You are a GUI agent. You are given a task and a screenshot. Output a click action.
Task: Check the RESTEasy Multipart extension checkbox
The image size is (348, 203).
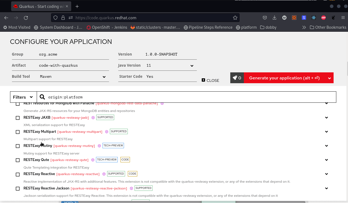[x=18, y=132]
